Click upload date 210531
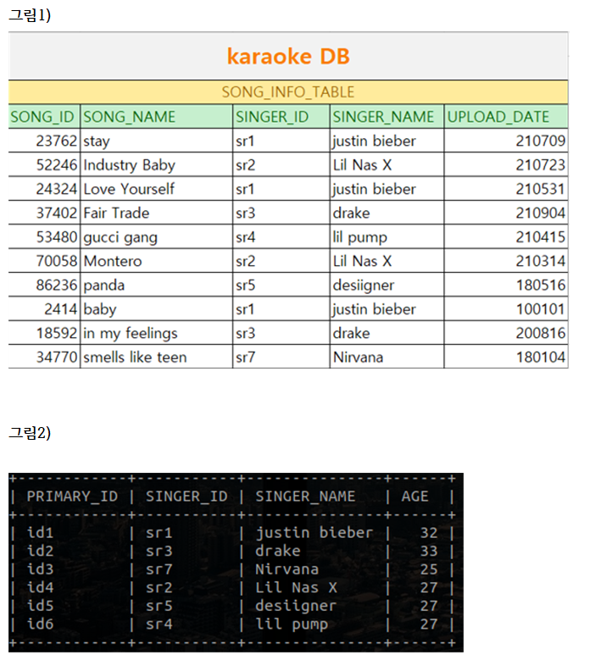 click(506, 189)
